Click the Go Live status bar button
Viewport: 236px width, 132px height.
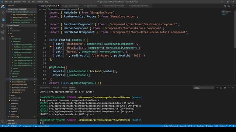(x=209, y=126)
